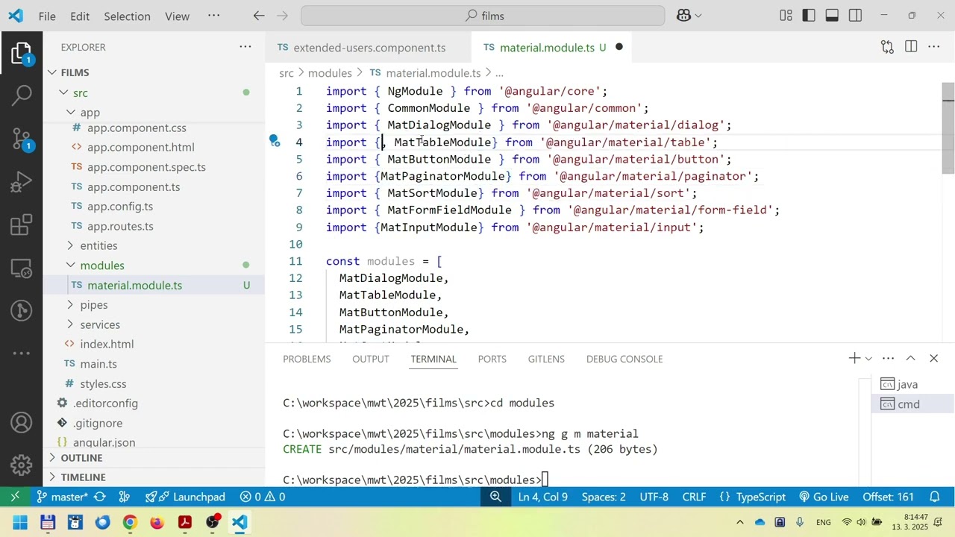Open the remote window indicator
This screenshot has height=537, width=955.
point(15,497)
